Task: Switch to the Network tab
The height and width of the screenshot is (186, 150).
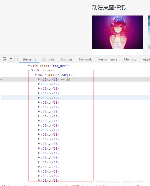Action: tap(85, 59)
